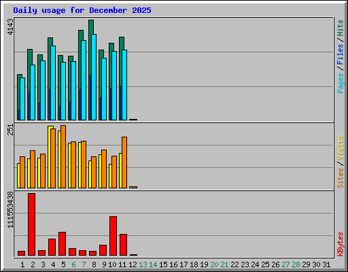
Task: Click day label 4 on the x-axis
Action: 53,265
